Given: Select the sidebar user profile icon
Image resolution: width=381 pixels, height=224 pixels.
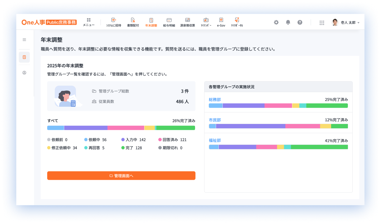Looking at the screenshot, I should pyautogui.click(x=24, y=73).
